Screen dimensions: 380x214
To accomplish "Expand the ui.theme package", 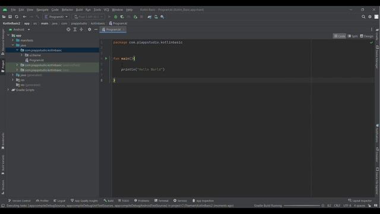I will (22, 55).
